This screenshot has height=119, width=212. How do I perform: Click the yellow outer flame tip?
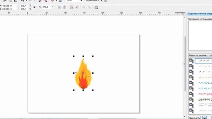click(x=83, y=60)
